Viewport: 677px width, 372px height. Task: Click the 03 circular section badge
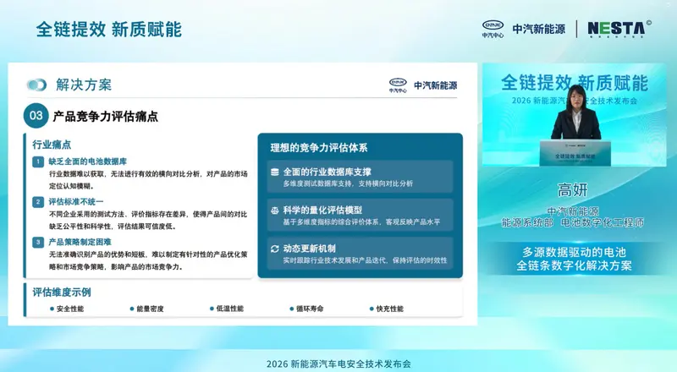pyautogui.click(x=36, y=116)
